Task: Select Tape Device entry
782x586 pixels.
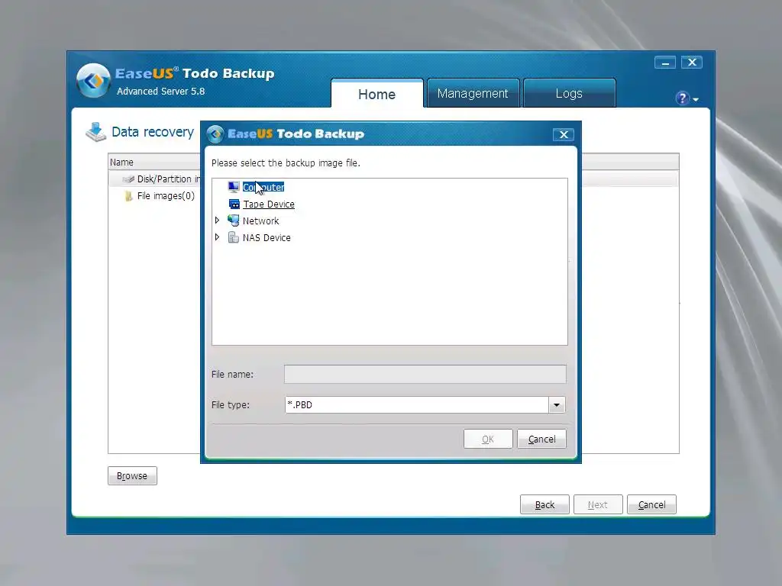Action: (268, 204)
